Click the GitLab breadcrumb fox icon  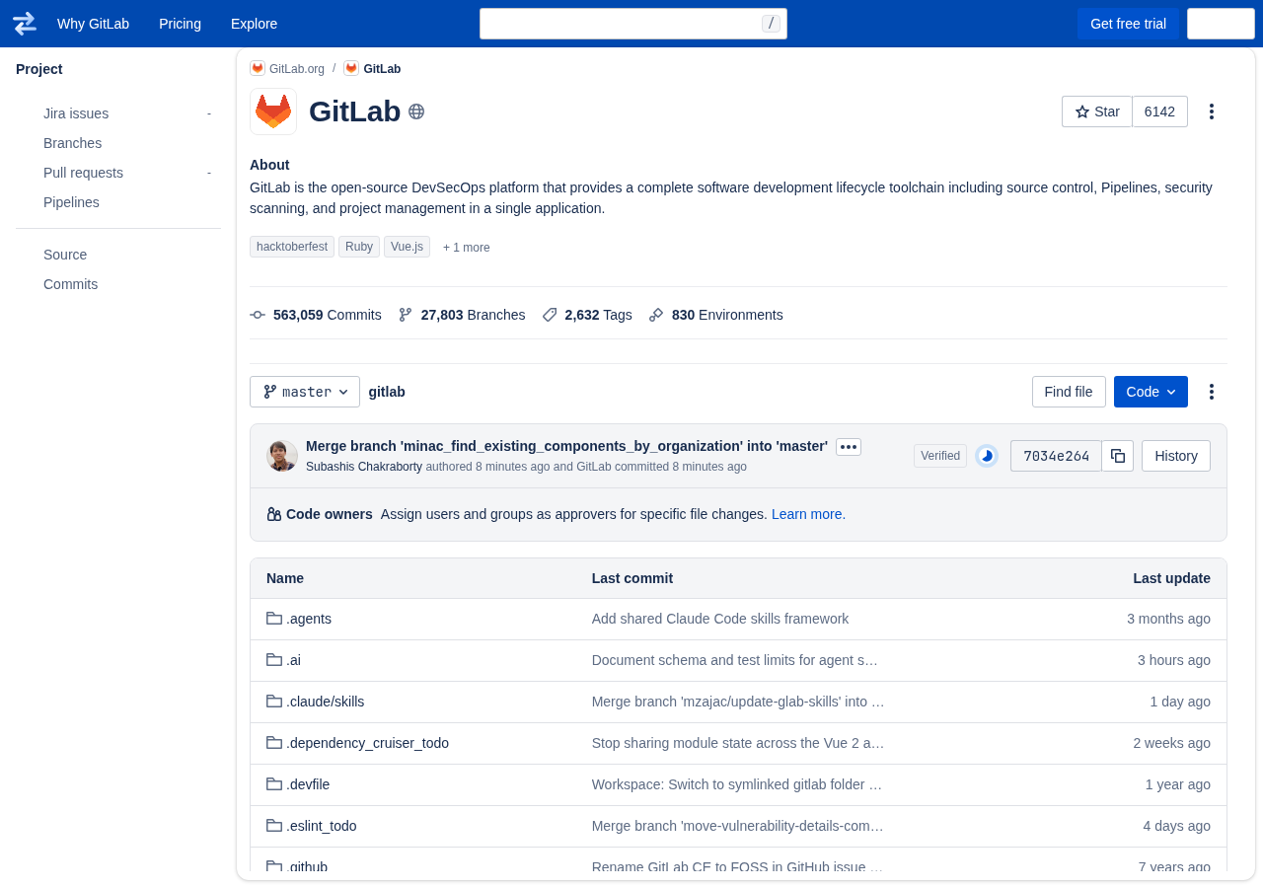coord(351,68)
